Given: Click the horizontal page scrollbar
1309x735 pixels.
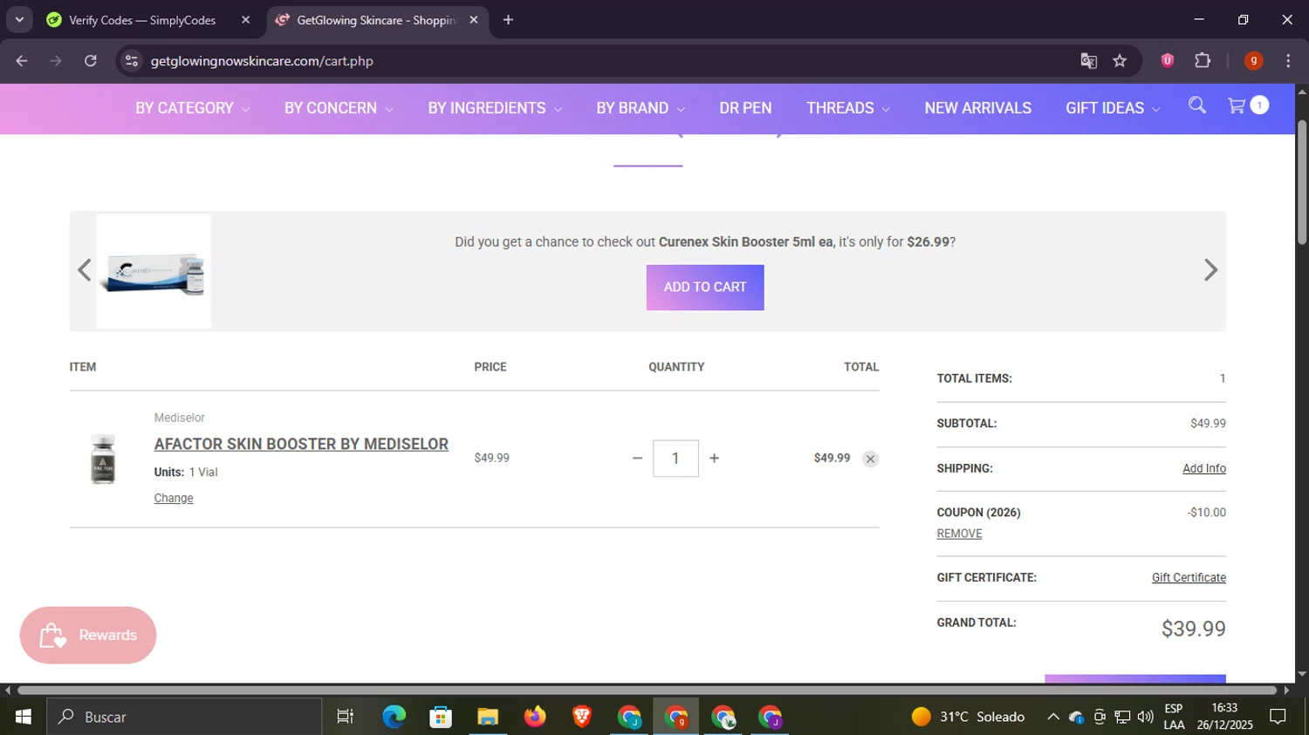Looking at the screenshot, I should click(x=648, y=690).
